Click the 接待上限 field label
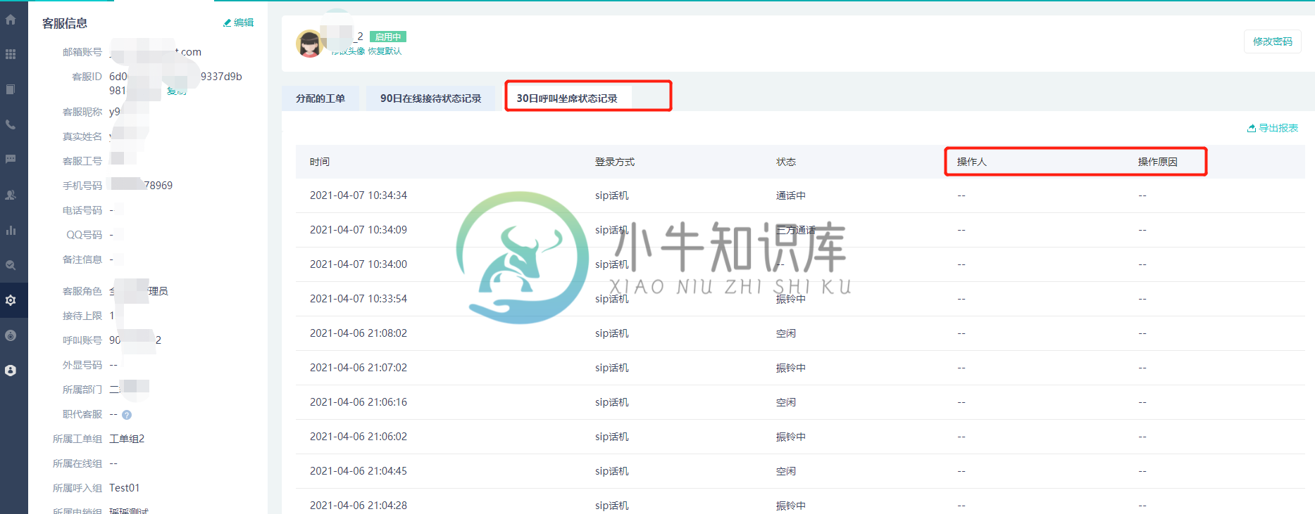1315x514 pixels. click(x=82, y=316)
